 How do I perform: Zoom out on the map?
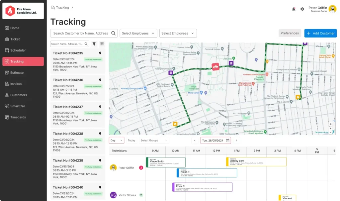[330, 132]
